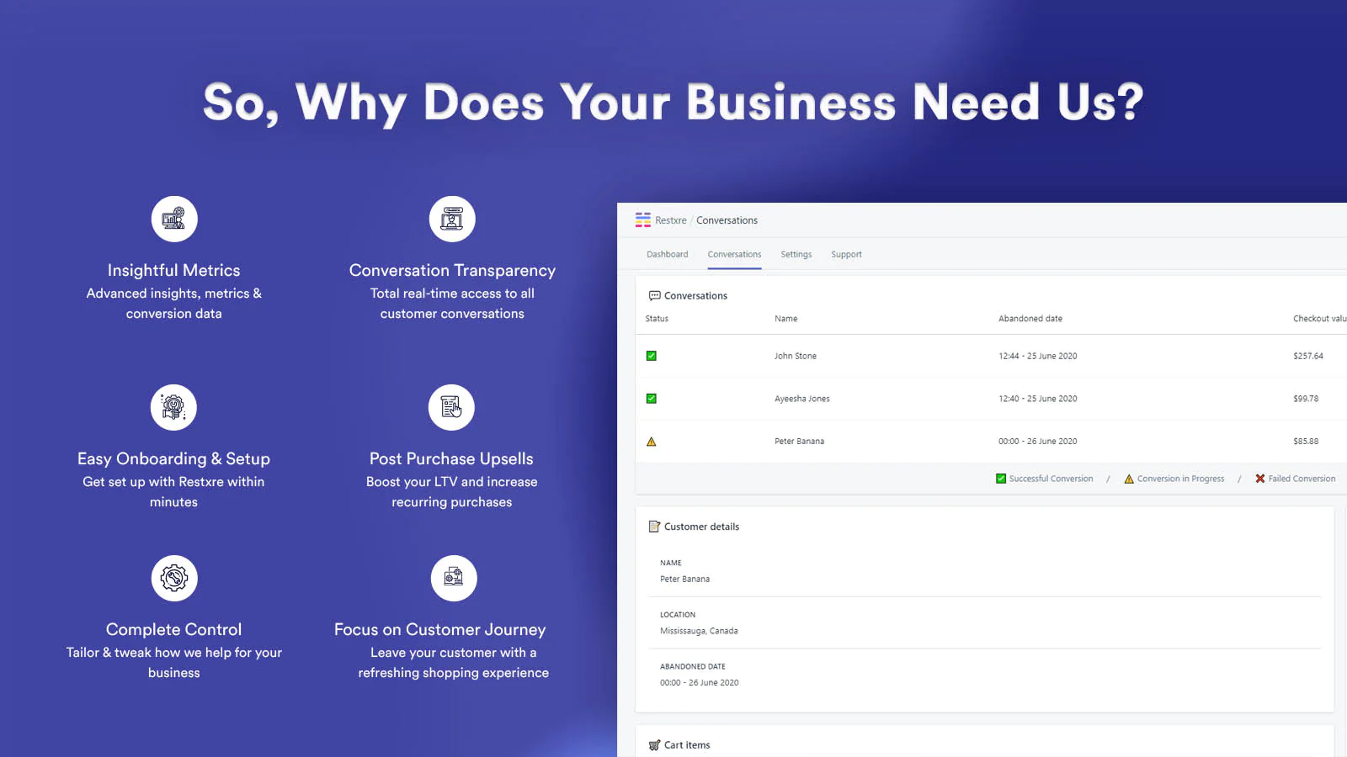The image size is (1347, 757).
Task: Click the Focus on Customer Journey heading
Action: coord(439,629)
